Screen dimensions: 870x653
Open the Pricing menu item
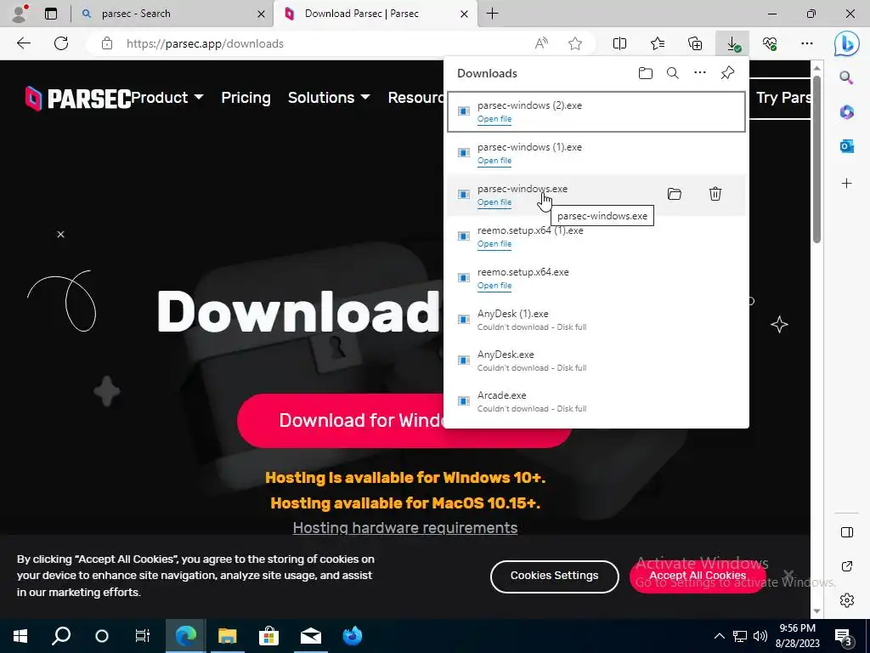pos(246,98)
